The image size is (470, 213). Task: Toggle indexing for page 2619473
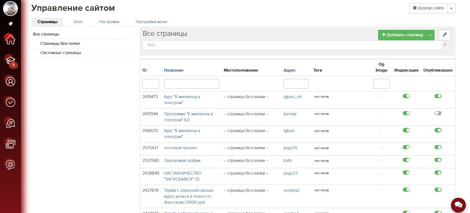[x=406, y=96]
